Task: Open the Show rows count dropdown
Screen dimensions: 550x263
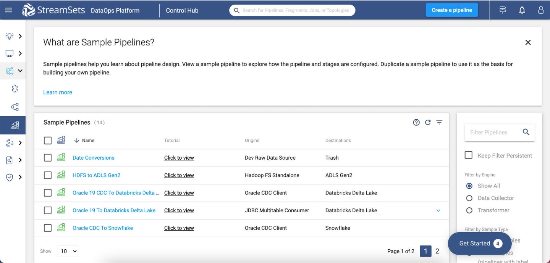Action: pyautogui.click(x=67, y=251)
